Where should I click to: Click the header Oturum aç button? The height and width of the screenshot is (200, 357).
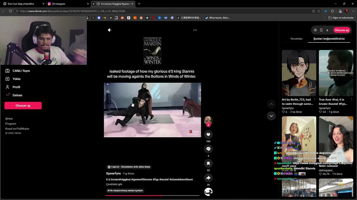[x=342, y=30]
